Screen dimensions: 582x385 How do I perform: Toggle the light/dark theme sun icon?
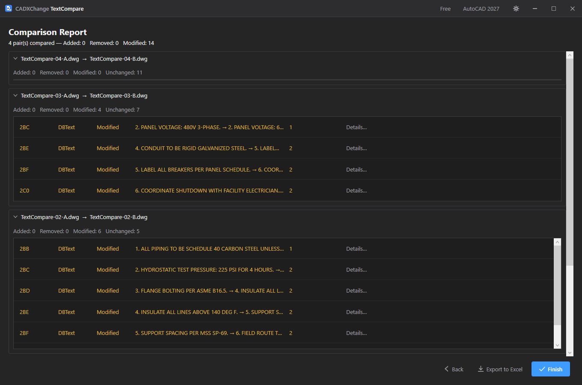516,9
